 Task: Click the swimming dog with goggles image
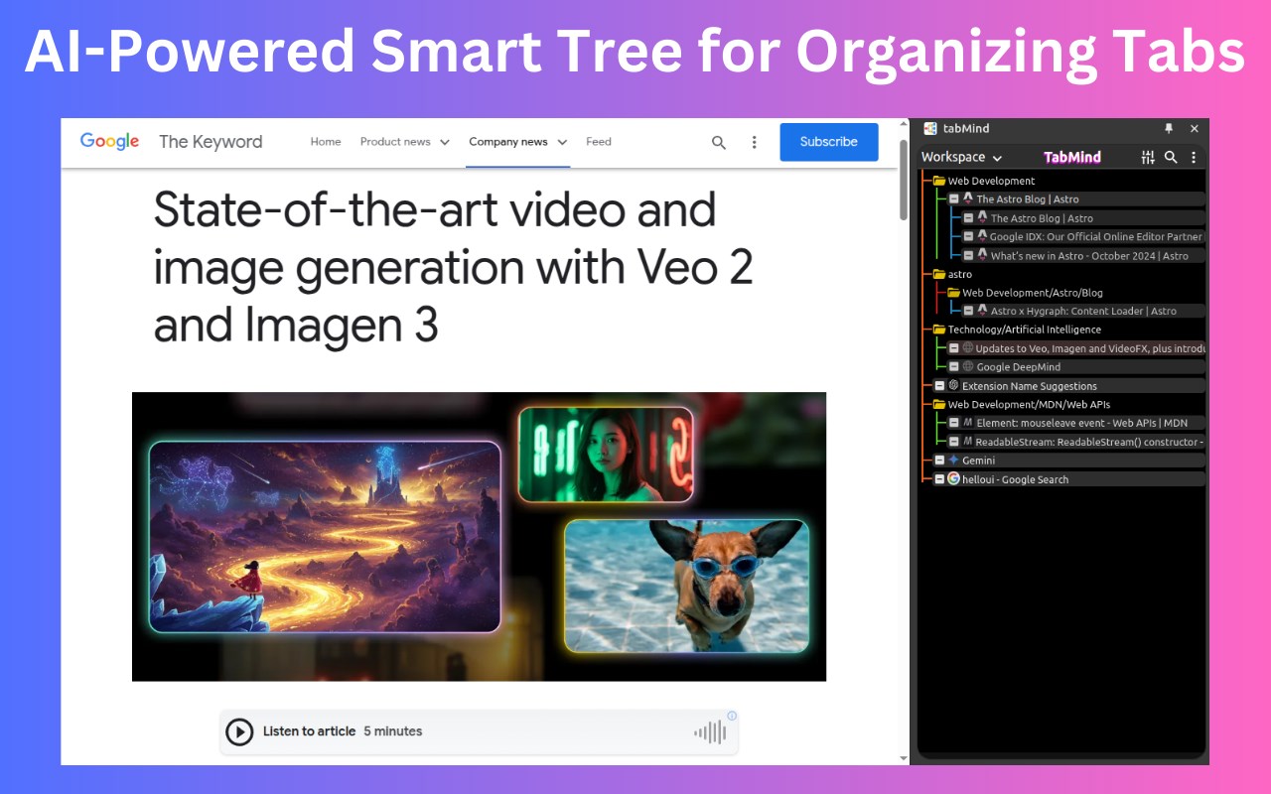click(x=686, y=586)
